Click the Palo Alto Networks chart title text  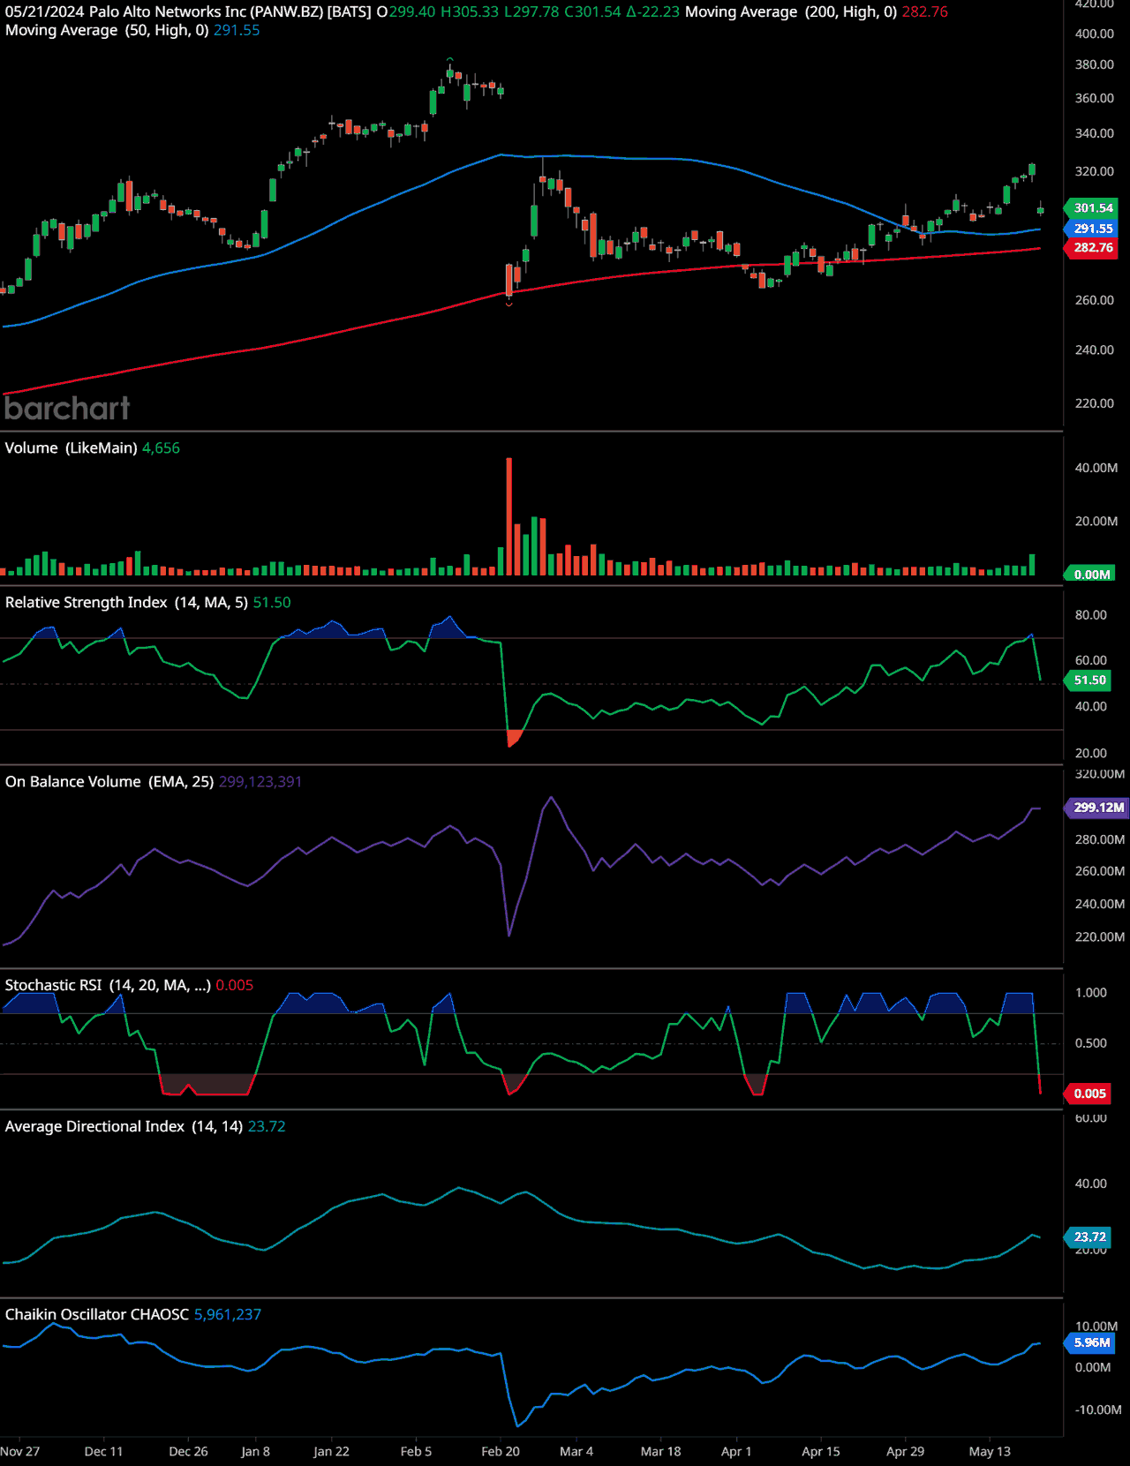click(230, 12)
